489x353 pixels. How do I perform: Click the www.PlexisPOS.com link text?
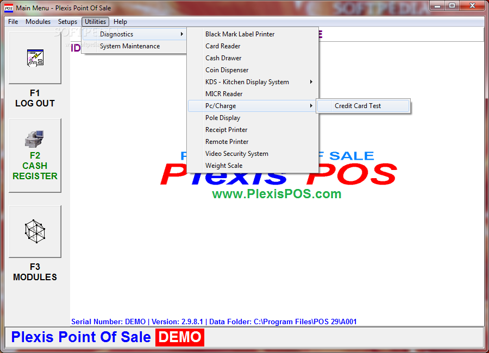277,194
